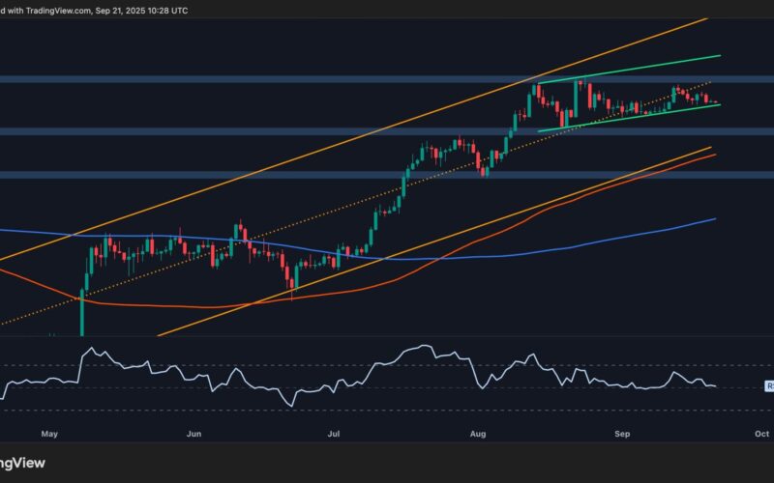Select the Jul label on time axis
The height and width of the screenshot is (483, 774).
coord(335,435)
